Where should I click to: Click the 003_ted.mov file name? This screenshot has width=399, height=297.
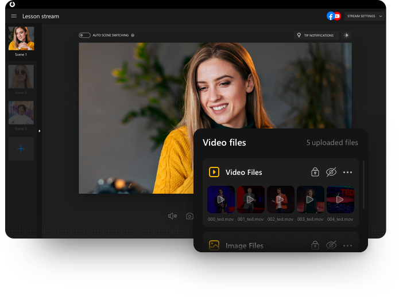tap(310, 219)
